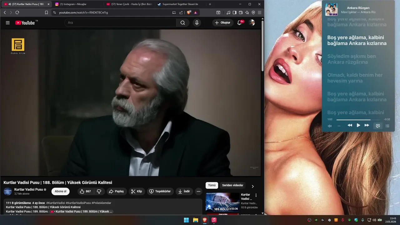The height and width of the screenshot is (225, 400).
Task: Focus the YouTube Ara search field
Action: pos(120,22)
